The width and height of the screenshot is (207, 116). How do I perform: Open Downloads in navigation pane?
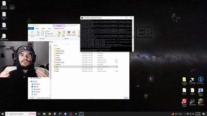pyautogui.click(x=37, y=92)
